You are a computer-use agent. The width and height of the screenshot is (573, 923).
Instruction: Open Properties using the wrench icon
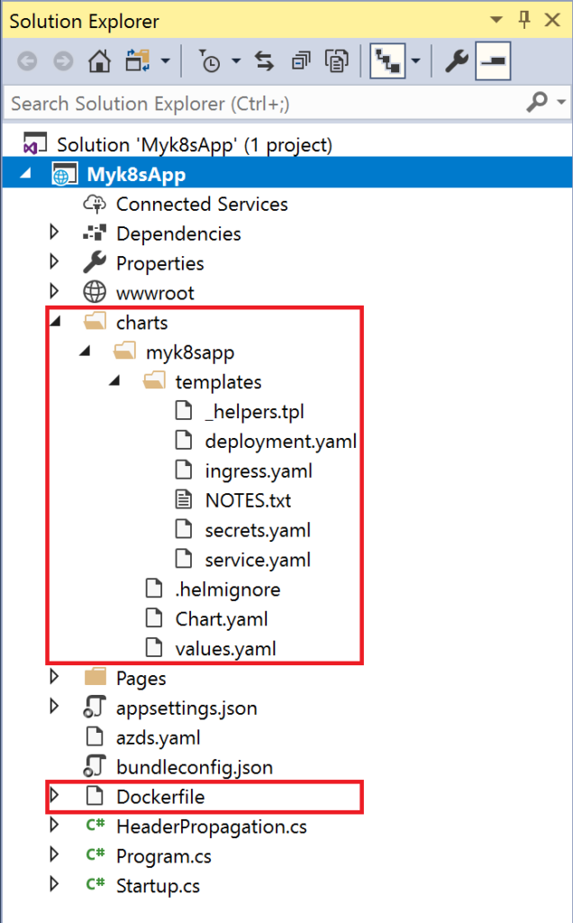tap(455, 61)
